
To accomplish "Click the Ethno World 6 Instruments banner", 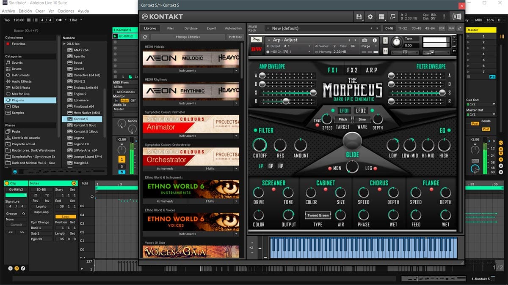I will point(190,189).
